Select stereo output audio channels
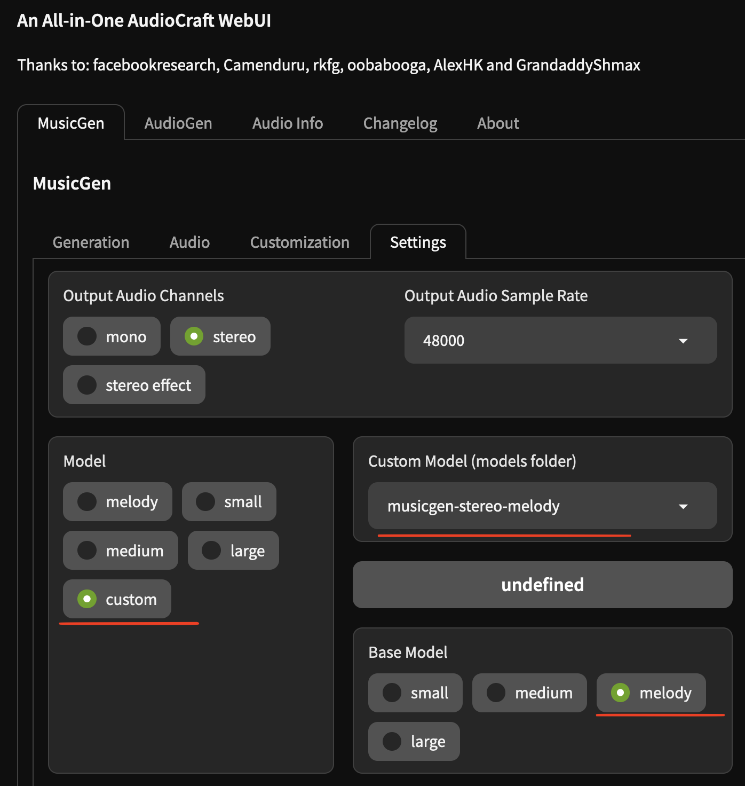Viewport: 745px width, 786px height. click(x=220, y=336)
